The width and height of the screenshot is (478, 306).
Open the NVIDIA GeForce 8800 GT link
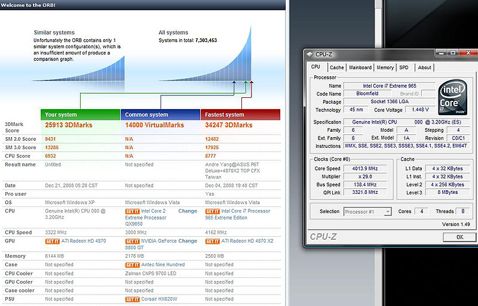151,244
